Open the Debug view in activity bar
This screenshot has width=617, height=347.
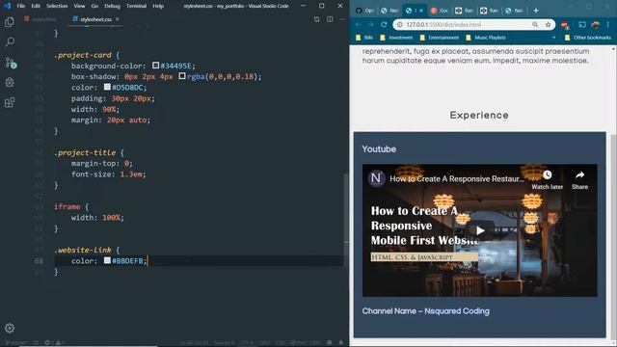10,82
